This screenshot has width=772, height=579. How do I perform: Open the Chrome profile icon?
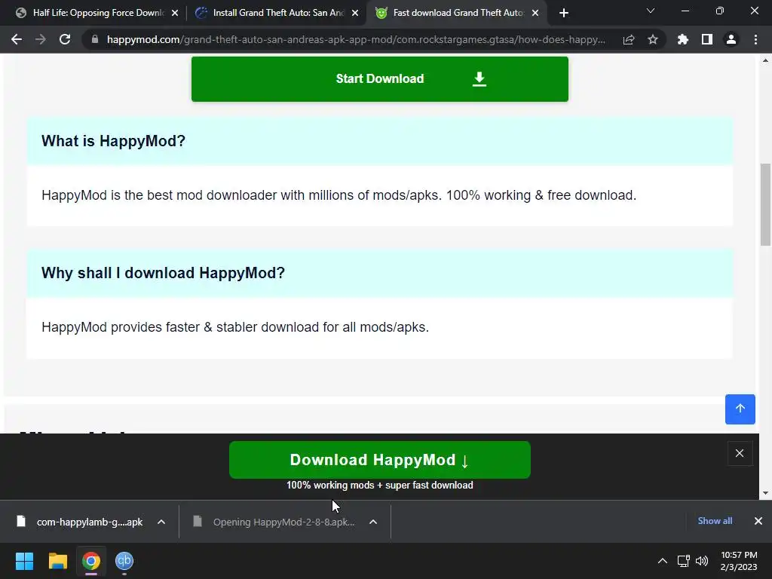point(731,39)
